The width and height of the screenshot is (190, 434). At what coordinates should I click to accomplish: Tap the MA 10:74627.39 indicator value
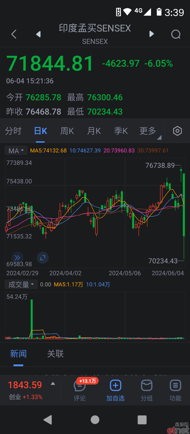(x=85, y=151)
